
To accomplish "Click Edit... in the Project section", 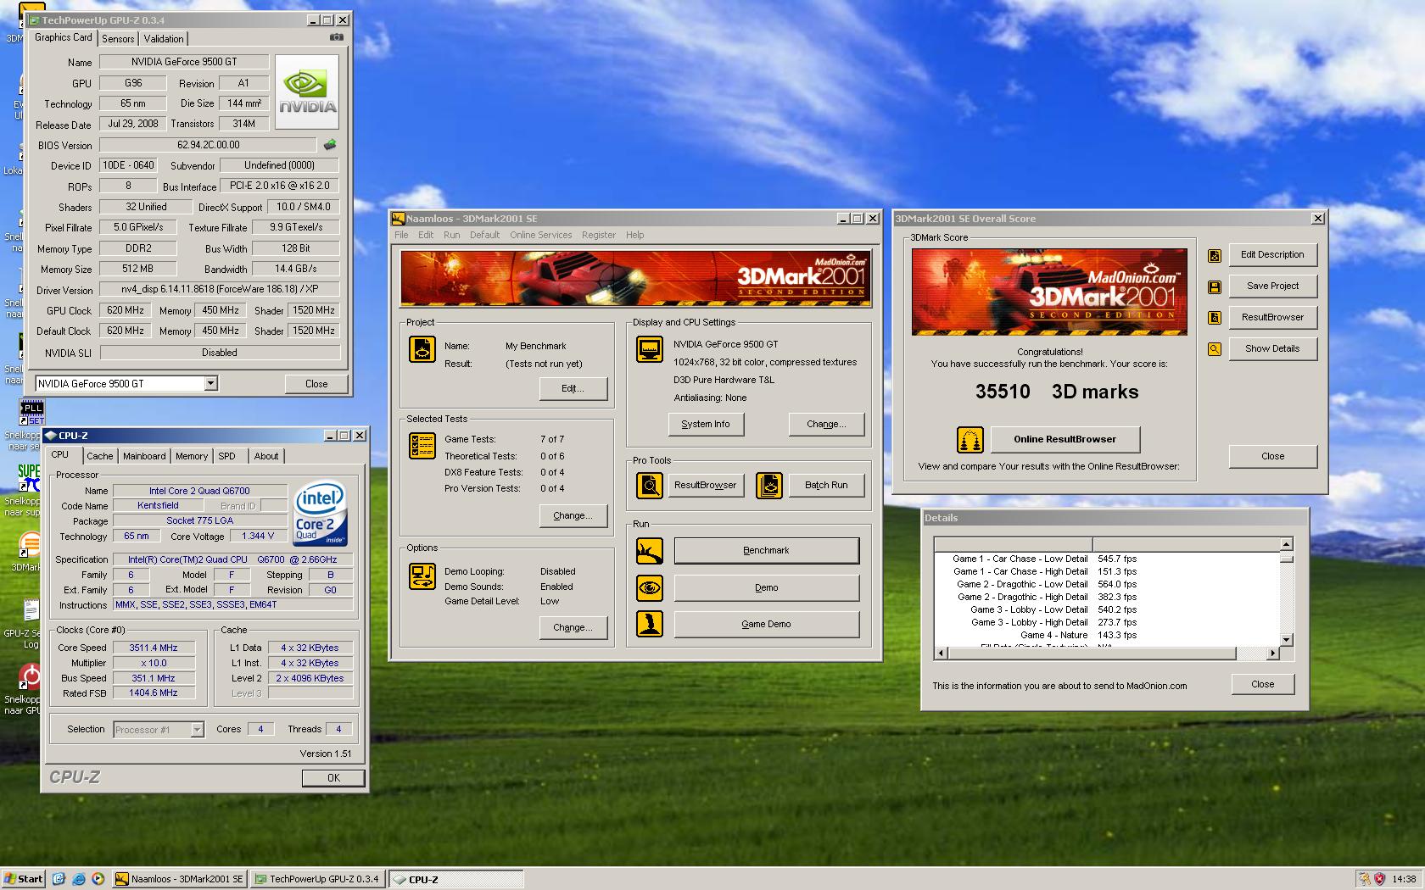I will click(x=573, y=389).
